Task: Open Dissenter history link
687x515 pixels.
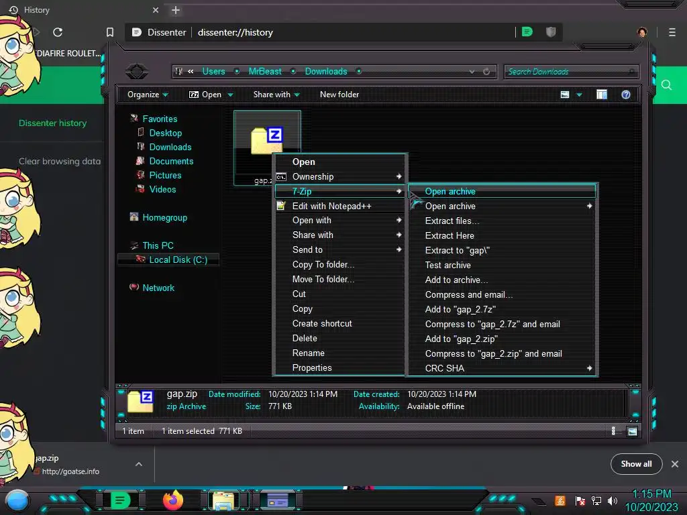Action: (52, 123)
